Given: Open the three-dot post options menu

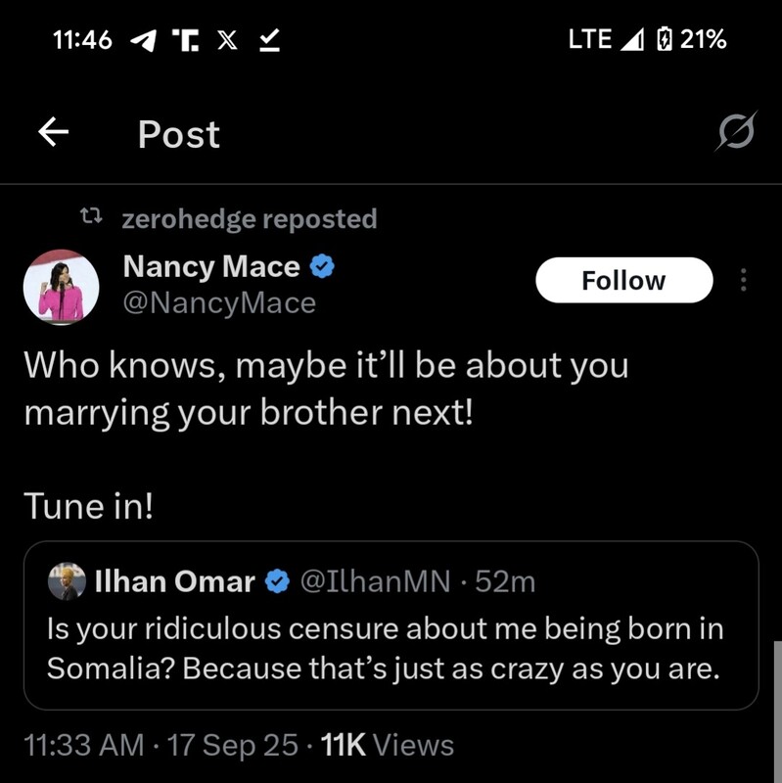Looking at the screenshot, I should [743, 281].
